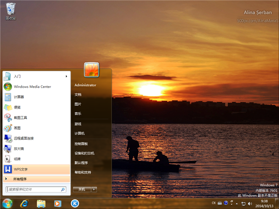Image resolution: width=279 pixels, height=209 pixels.
Task: Open the 便笺 sticky notes app
Action: (x=17, y=107)
